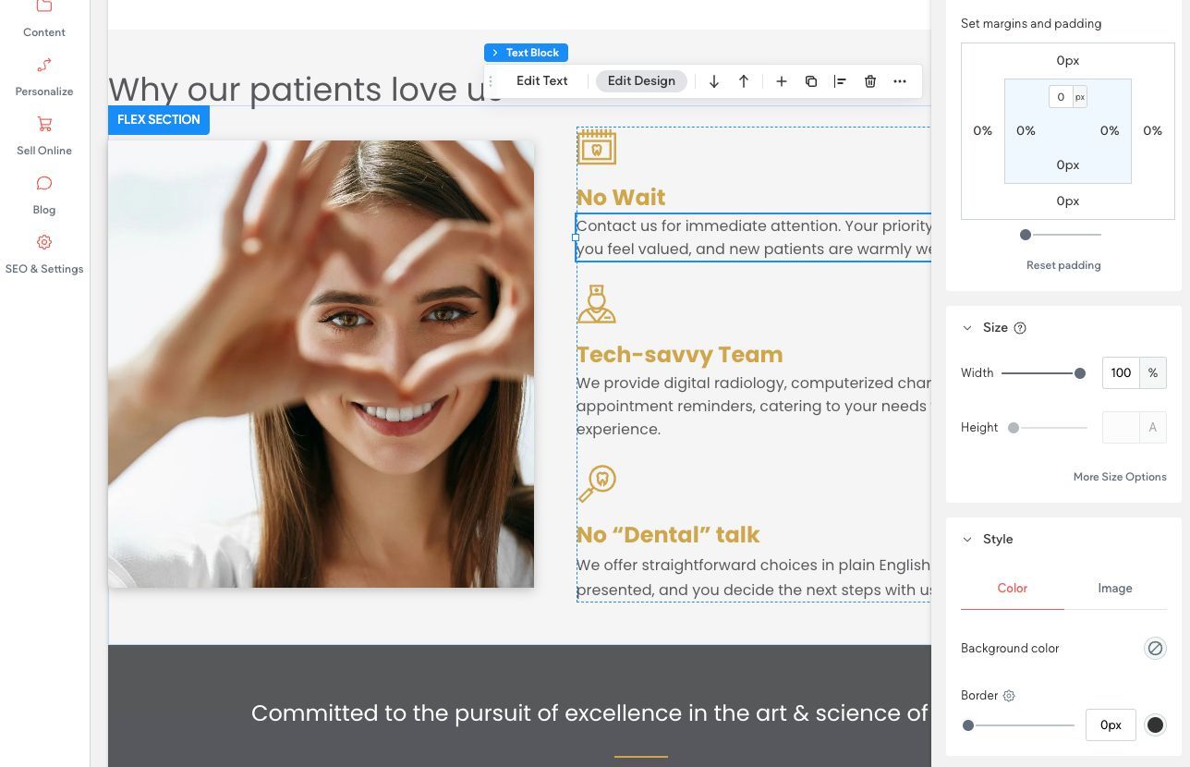Adjust the padding slider handle
Viewport: 1190px width, 767px height.
click(1026, 235)
